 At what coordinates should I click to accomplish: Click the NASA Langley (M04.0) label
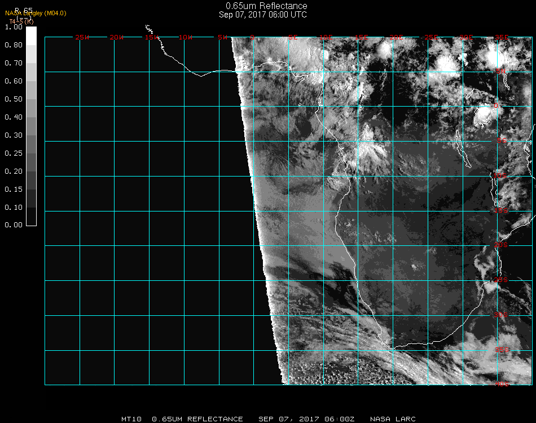36,13
